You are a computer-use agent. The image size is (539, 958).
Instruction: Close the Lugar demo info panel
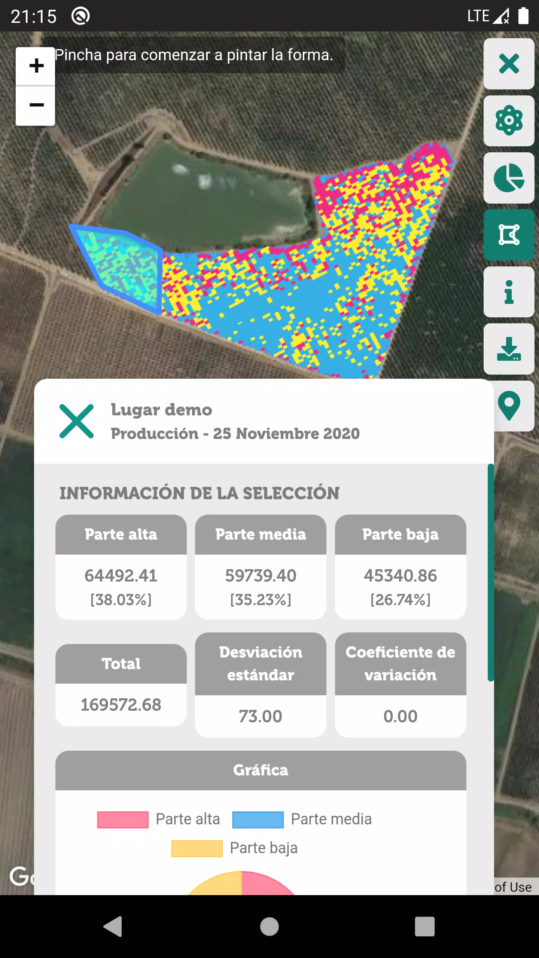[x=76, y=421]
